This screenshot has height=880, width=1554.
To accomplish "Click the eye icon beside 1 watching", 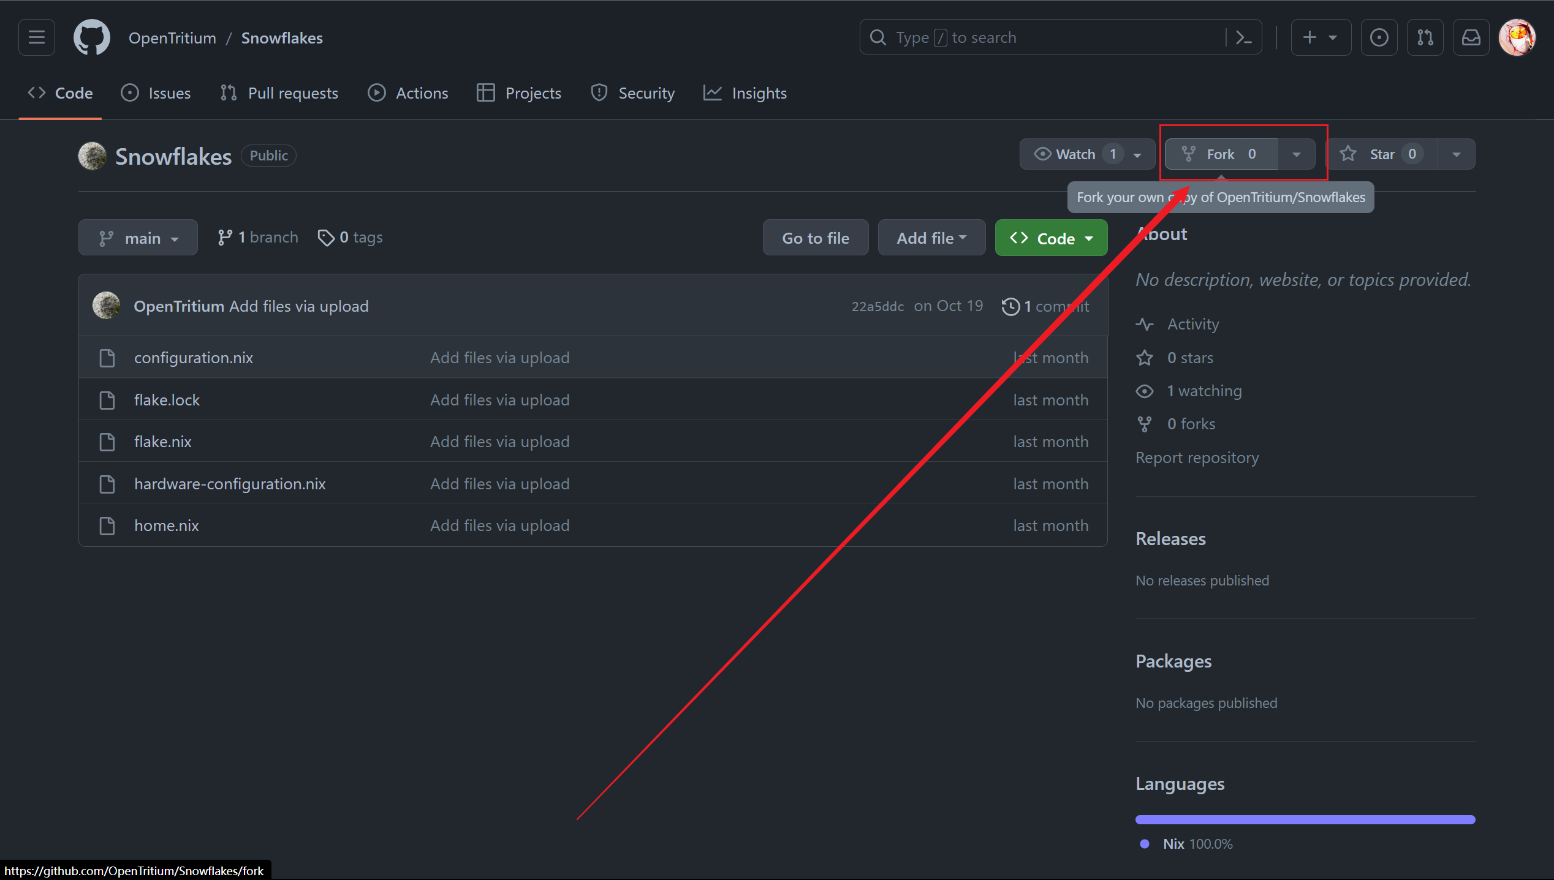I will [1145, 391].
